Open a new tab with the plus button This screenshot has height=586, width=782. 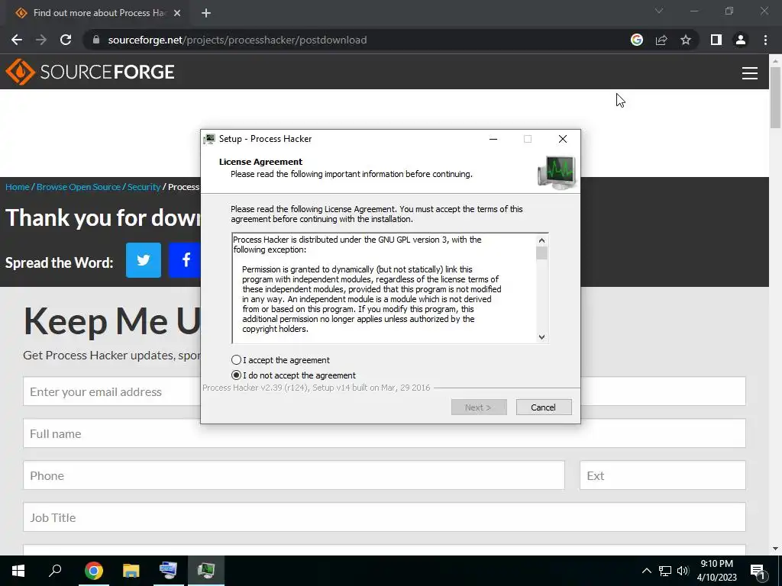pos(206,13)
